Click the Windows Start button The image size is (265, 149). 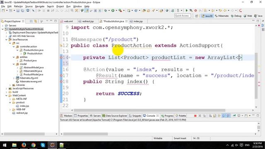click(5, 145)
